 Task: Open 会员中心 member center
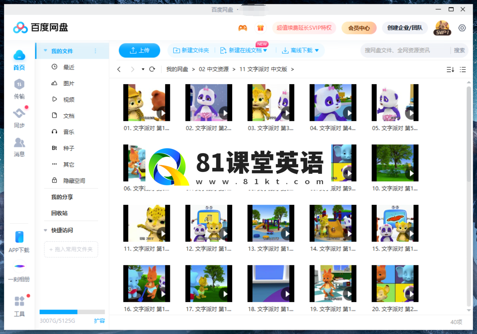[x=359, y=28]
